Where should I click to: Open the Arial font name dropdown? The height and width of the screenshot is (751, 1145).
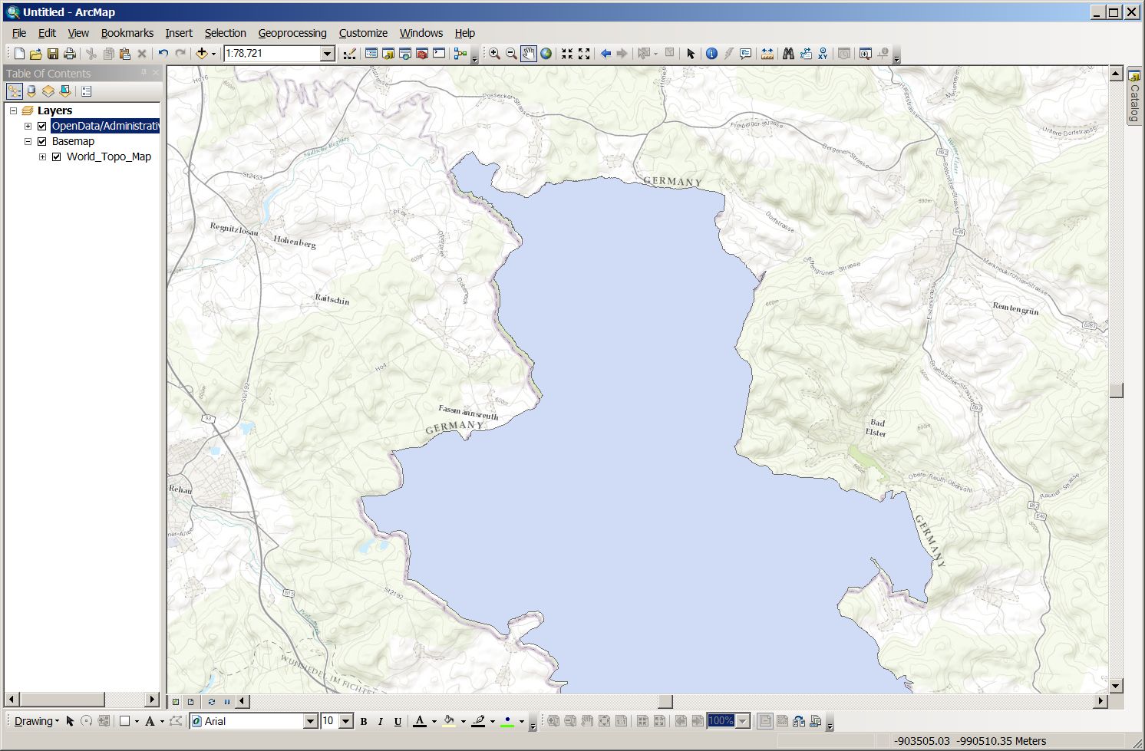pos(310,721)
